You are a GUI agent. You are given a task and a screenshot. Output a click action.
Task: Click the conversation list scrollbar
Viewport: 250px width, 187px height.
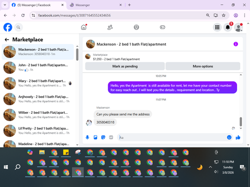[77, 54]
